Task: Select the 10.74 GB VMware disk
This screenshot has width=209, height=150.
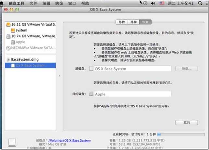Action: pos(31,36)
